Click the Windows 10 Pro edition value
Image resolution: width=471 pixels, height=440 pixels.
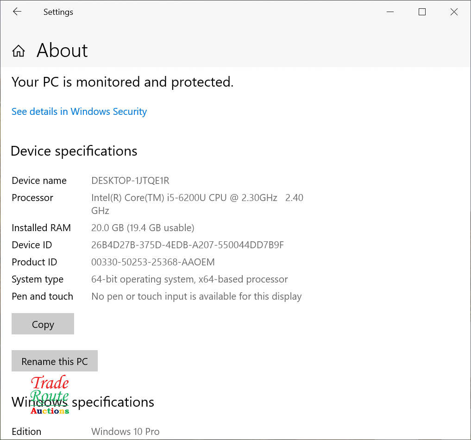(x=125, y=432)
